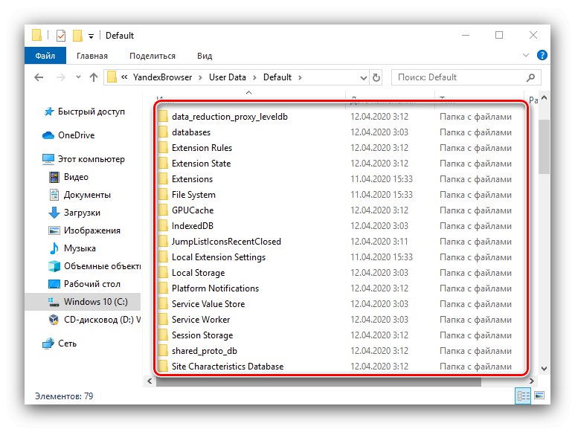Screen dimensions: 575x429
Task: Select the Extensions folder
Action: pyautogui.click(x=192, y=179)
